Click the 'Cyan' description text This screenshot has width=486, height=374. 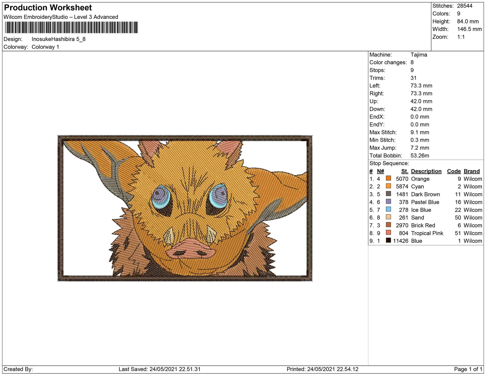point(417,186)
